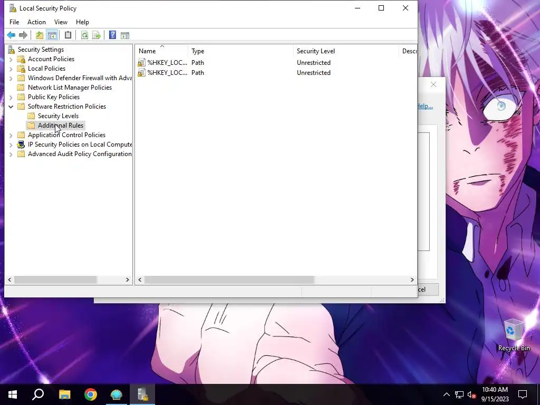The height and width of the screenshot is (405, 540).
Task: Open taskbar Search
Action: pyautogui.click(x=38, y=394)
